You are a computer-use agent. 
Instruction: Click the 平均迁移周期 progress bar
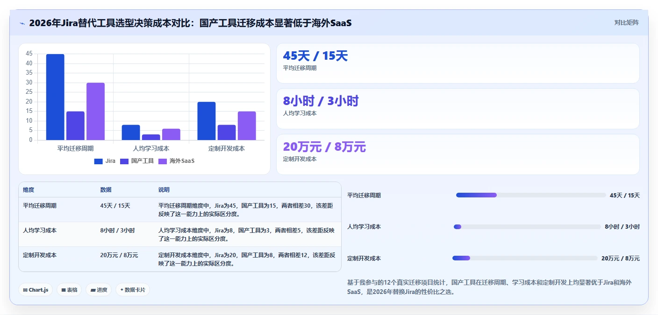(x=531, y=195)
